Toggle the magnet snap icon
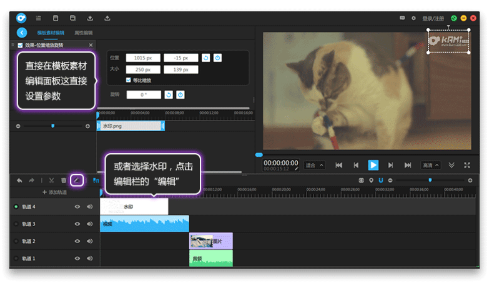The height and width of the screenshot is (283, 490). [x=381, y=180]
